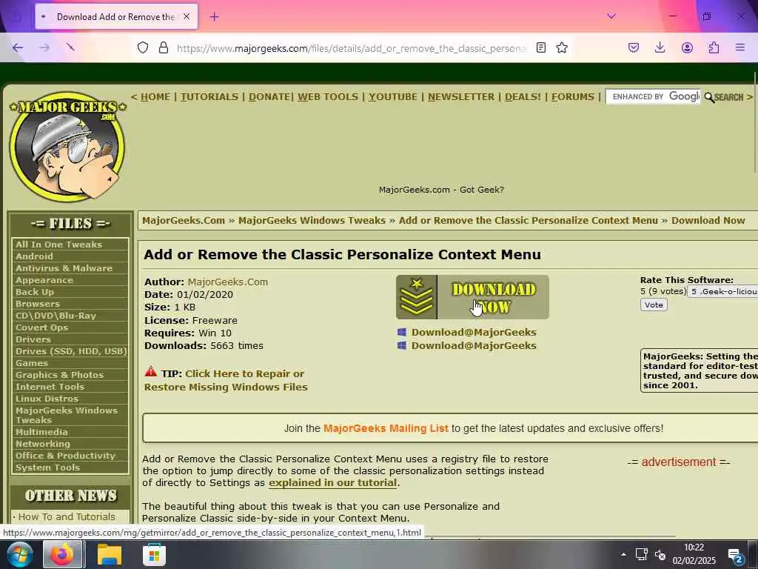This screenshot has height=569, width=758.
Task: Open File Explorer from the taskbar
Action: pos(110,554)
